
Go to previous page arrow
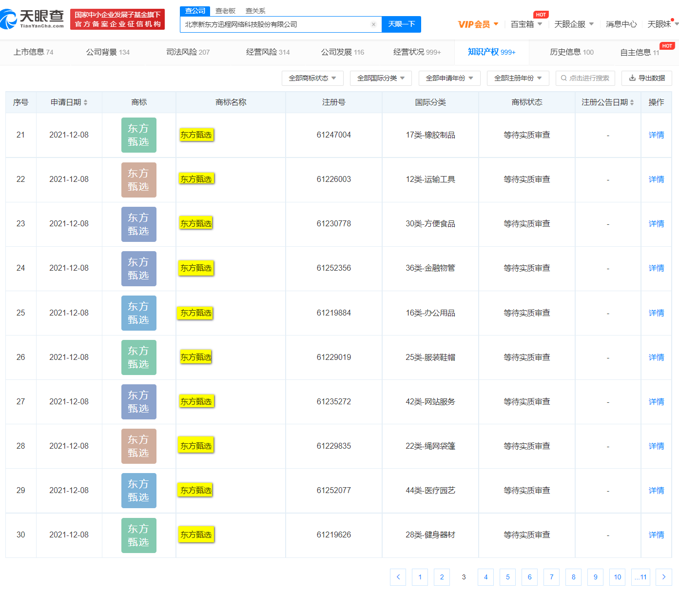click(x=398, y=577)
